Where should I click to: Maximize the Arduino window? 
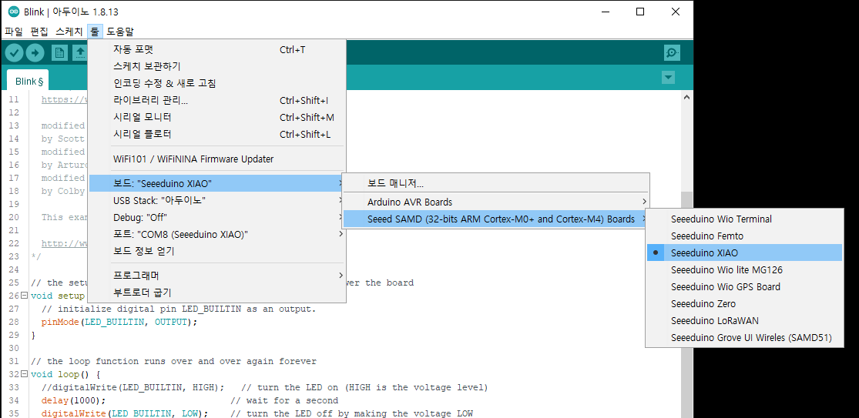pos(640,12)
